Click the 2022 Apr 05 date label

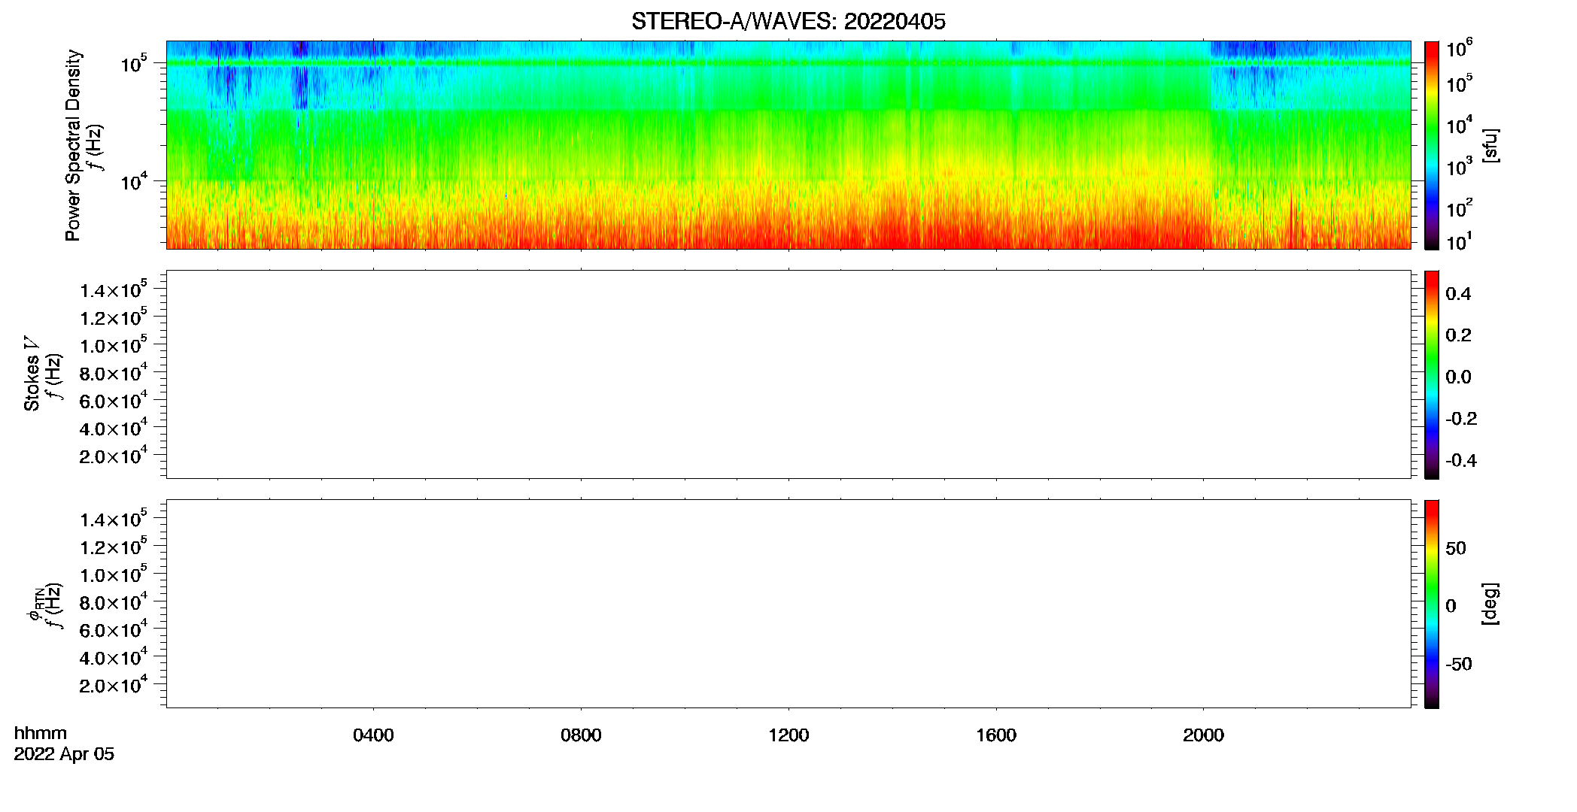coord(64,754)
